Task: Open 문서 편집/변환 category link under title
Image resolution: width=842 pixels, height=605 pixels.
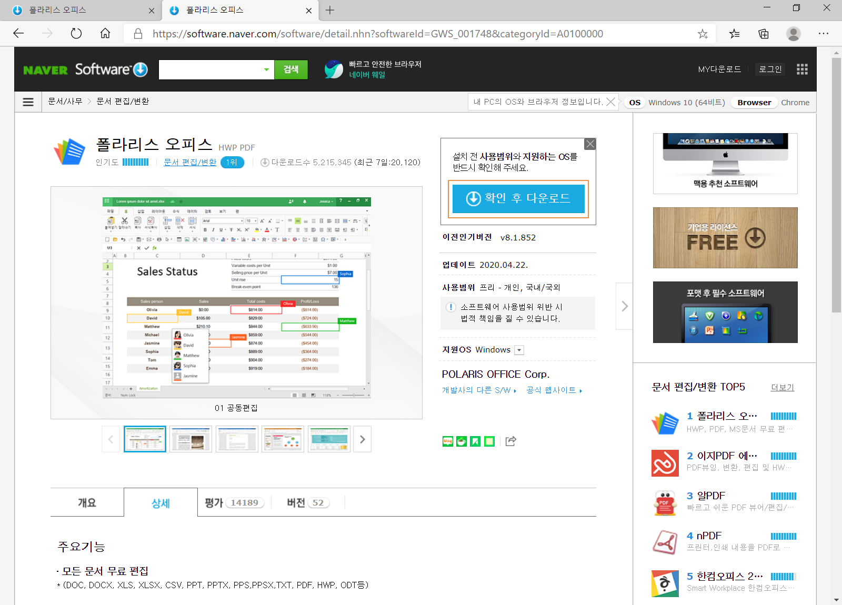Action: [x=190, y=162]
